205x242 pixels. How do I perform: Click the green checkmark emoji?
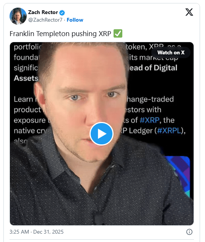118,33
